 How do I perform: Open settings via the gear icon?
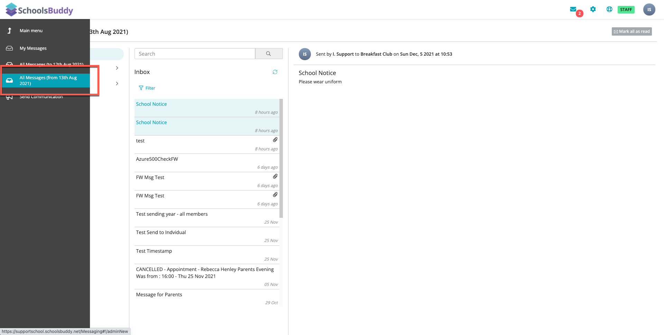pyautogui.click(x=593, y=9)
